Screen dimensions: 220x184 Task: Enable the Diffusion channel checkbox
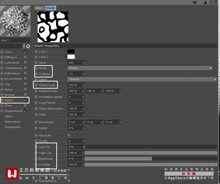click(25, 57)
